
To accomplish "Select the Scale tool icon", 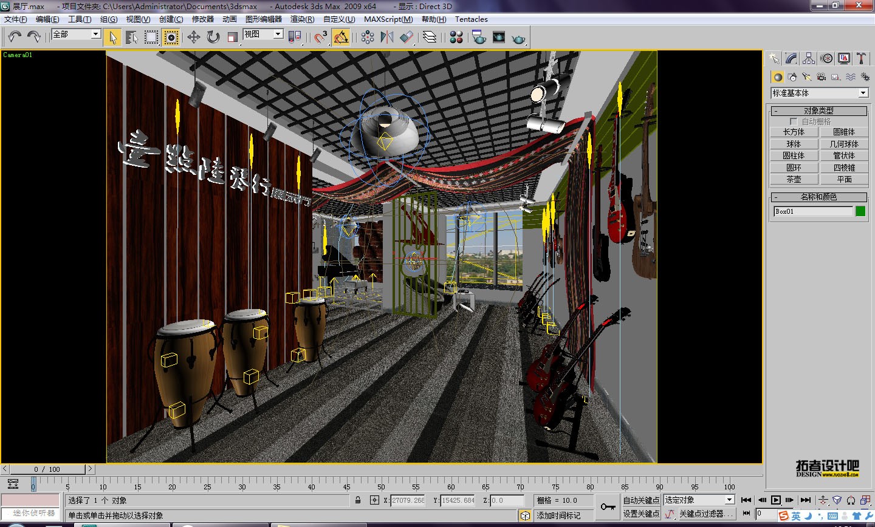I will pos(232,37).
